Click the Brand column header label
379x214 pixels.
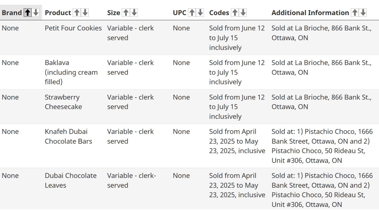12,13
